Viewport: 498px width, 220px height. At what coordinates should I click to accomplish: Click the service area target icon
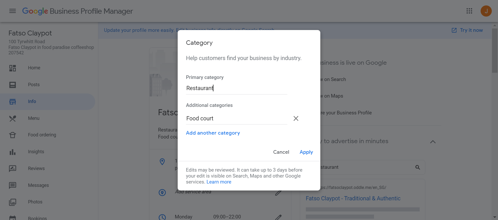pos(162,193)
